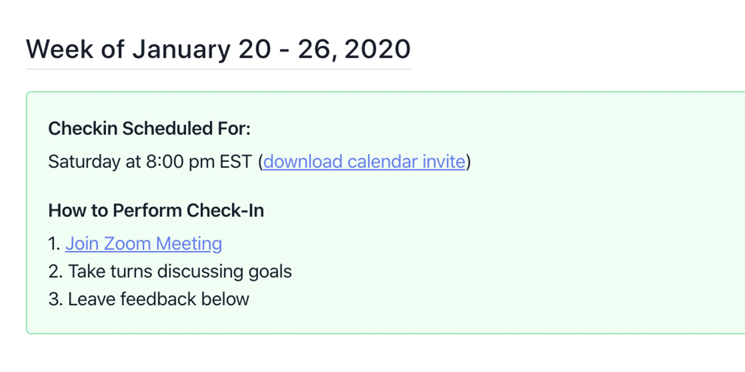Follow the Join Zoom Meeting link

[x=144, y=244]
